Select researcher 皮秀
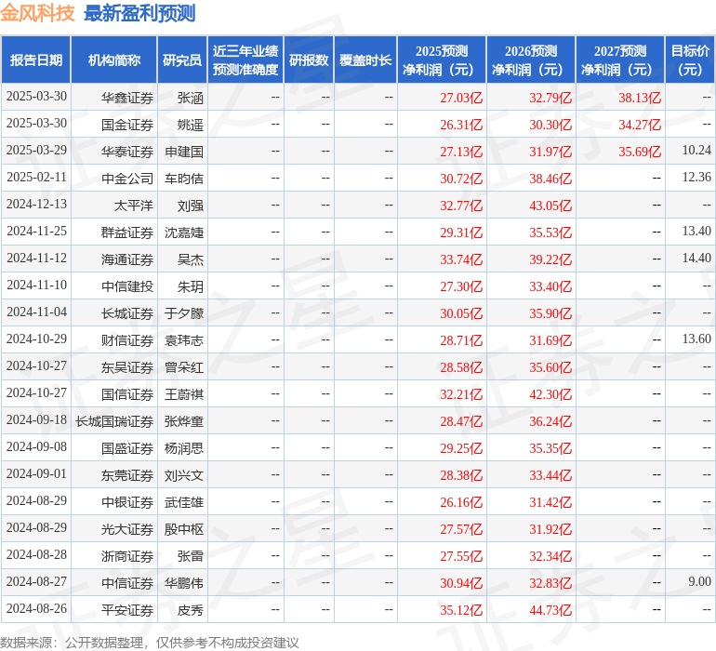Screen dimensions: 716x651 click(190, 610)
